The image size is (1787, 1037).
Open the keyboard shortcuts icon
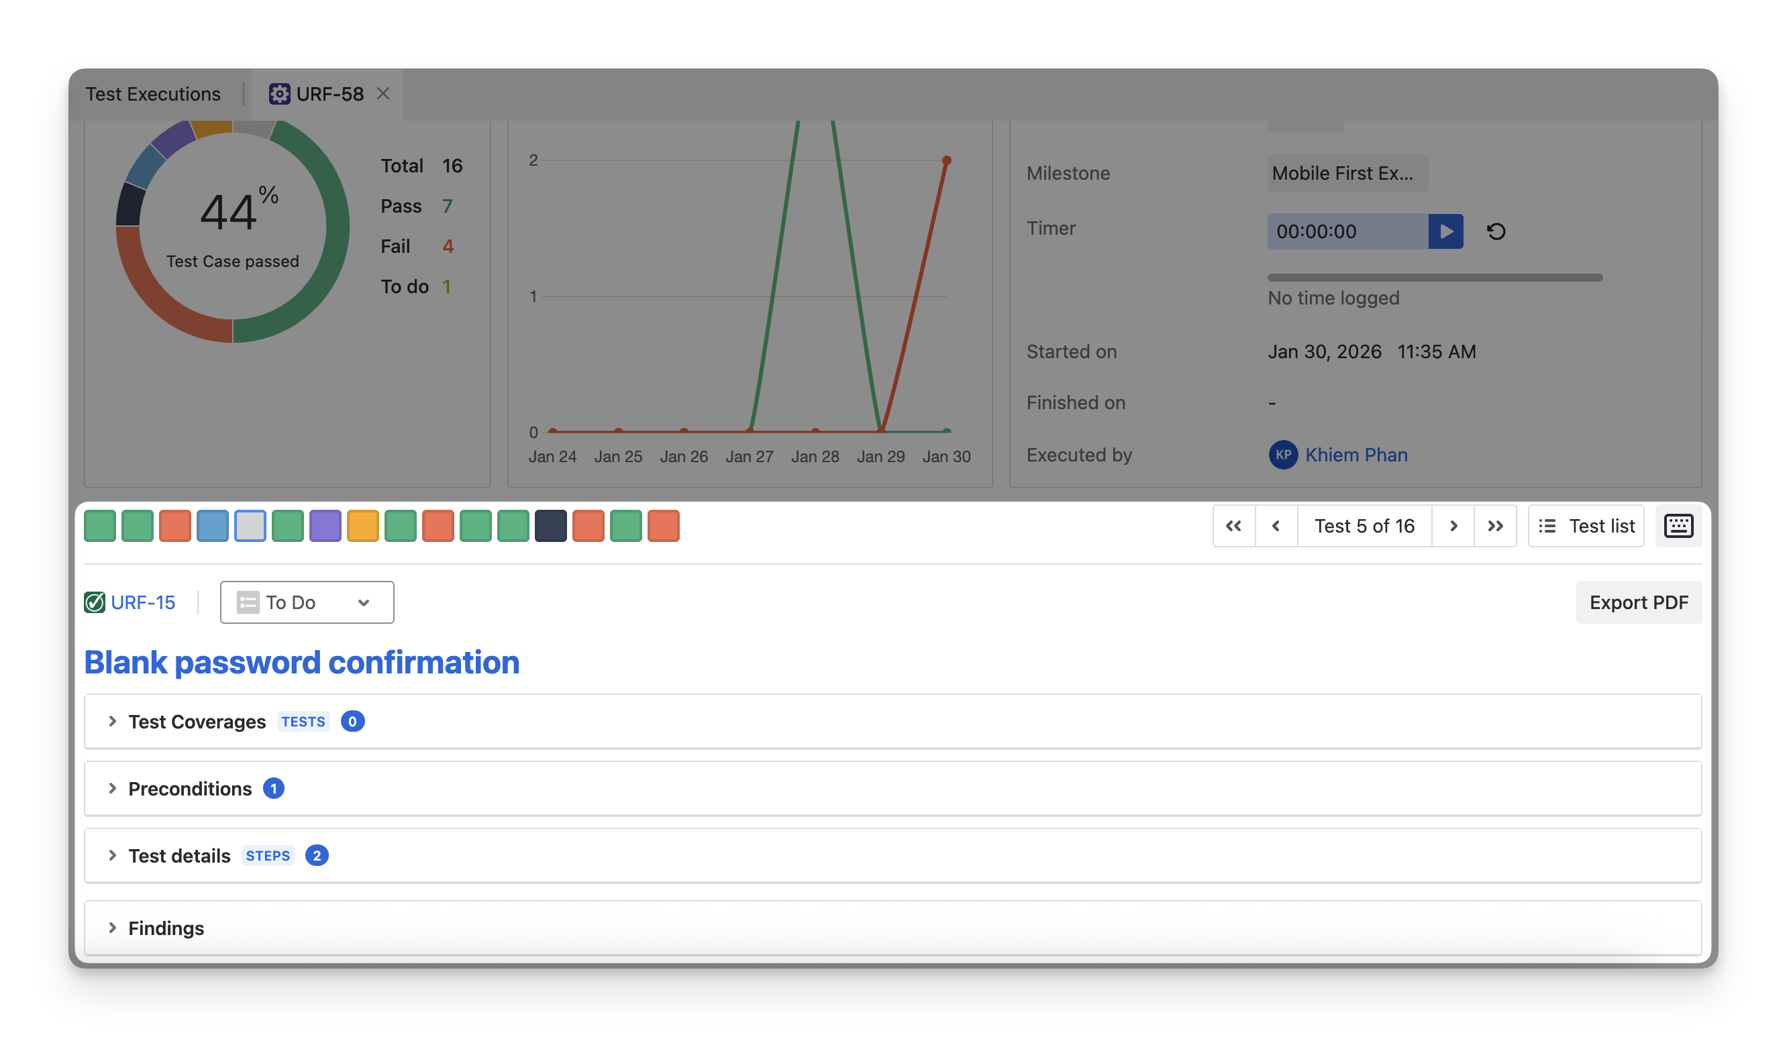click(1678, 526)
